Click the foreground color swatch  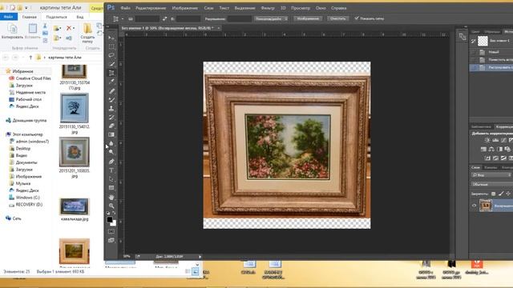pos(110,219)
